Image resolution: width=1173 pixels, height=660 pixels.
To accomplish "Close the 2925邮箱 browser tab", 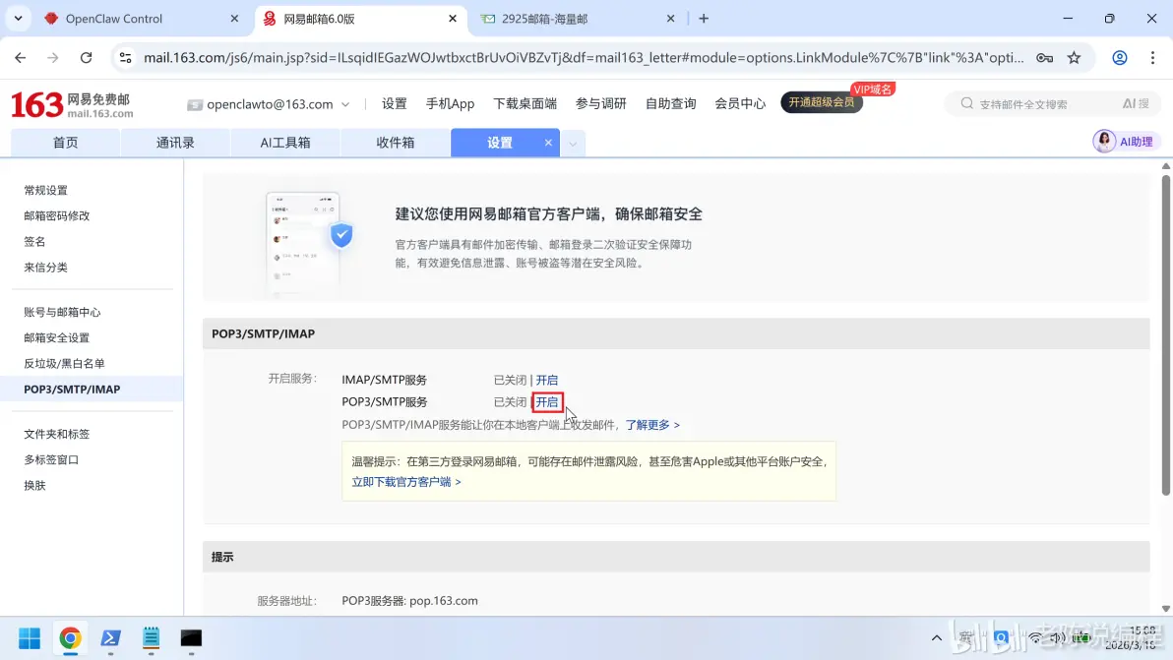I will coord(670,19).
